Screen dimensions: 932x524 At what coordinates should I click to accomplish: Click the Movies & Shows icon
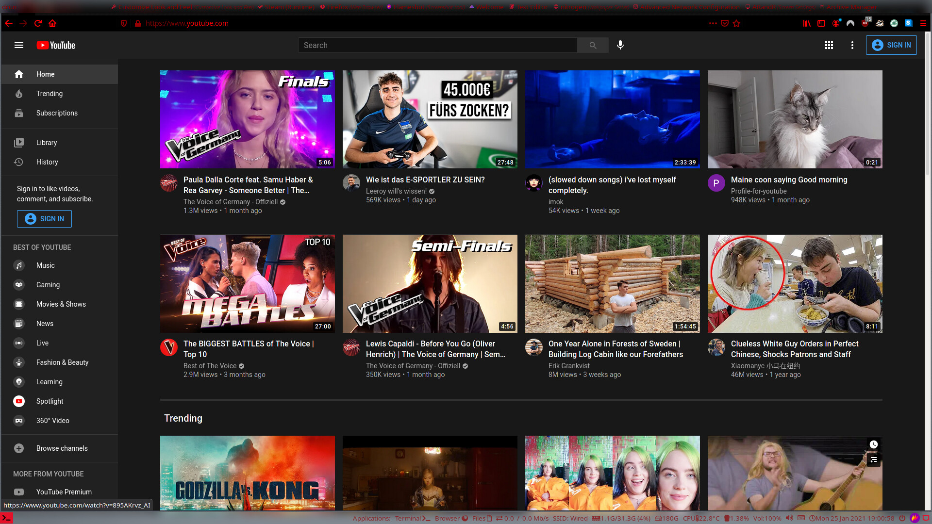pyautogui.click(x=19, y=304)
